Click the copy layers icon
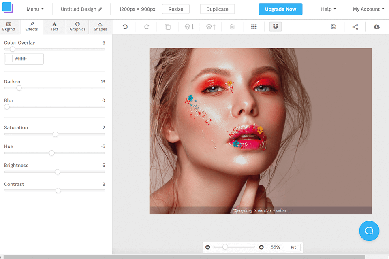The height and width of the screenshot is (259, 389). point(167,27)
